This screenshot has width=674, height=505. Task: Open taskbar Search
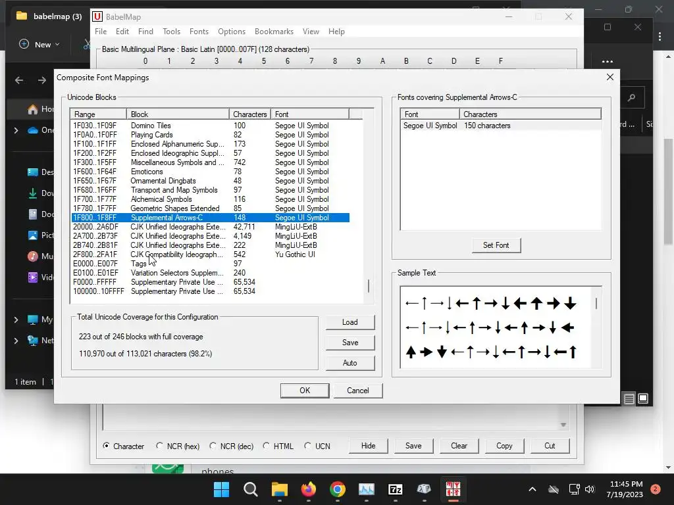[x=251, y=489]
